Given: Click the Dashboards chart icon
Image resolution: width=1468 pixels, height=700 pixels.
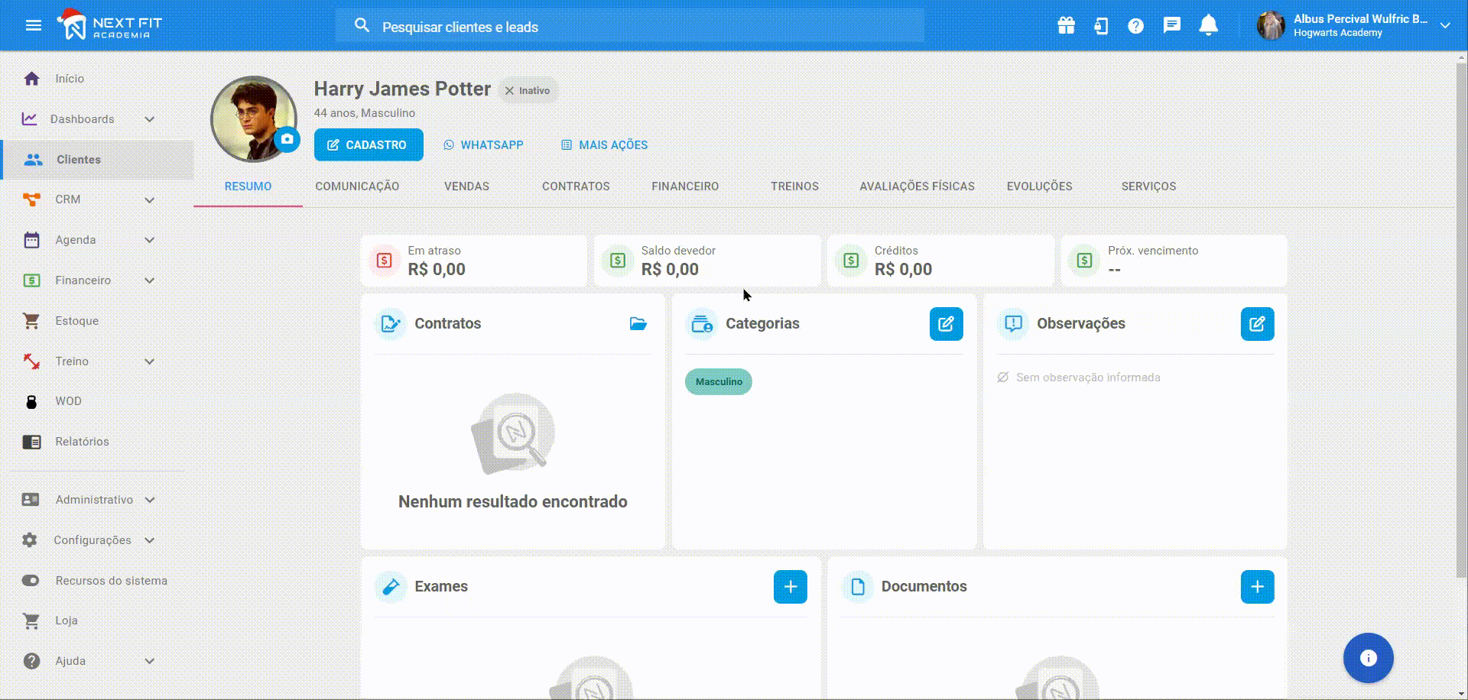Looking at the screenshot, I should [30, 119].
